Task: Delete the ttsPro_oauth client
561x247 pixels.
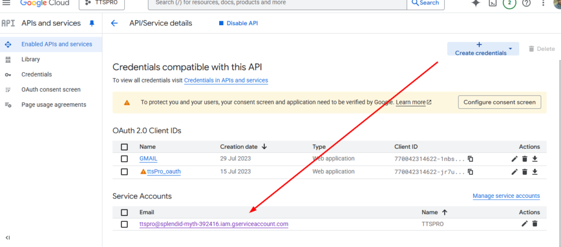Action: click(x=524, y=172)
